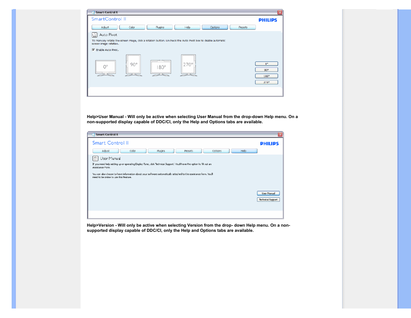The width and height of the screenshot is (411, 318).
Task: Click the 90° rotation button
Action: point(266,70)
